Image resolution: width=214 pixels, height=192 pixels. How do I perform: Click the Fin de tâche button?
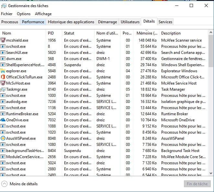click(197, 184)
